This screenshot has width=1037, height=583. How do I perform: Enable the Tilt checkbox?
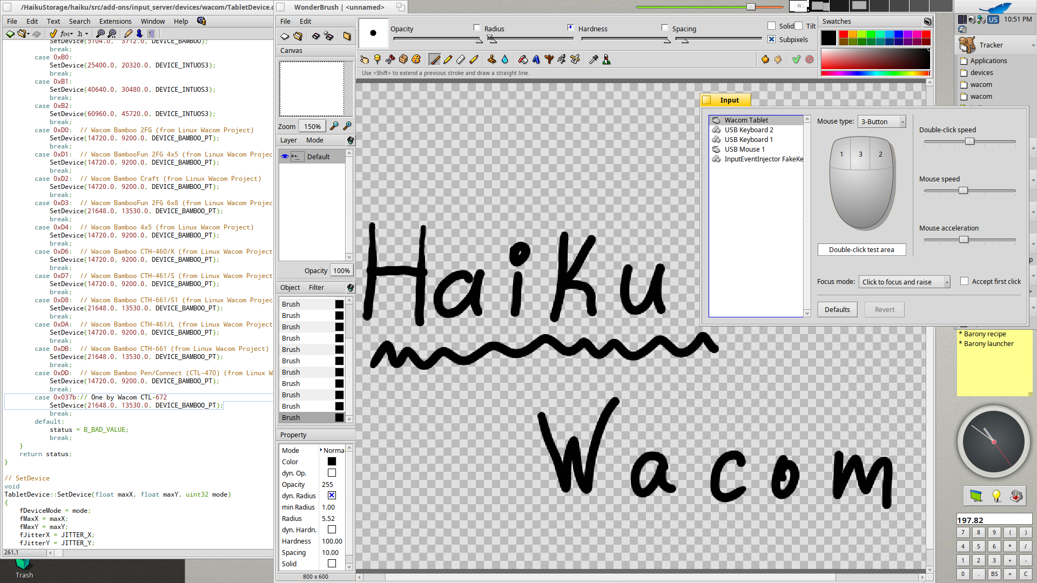(798, 26)
